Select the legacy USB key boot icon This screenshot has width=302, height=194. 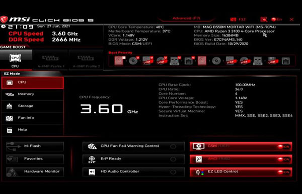[258, 61]
